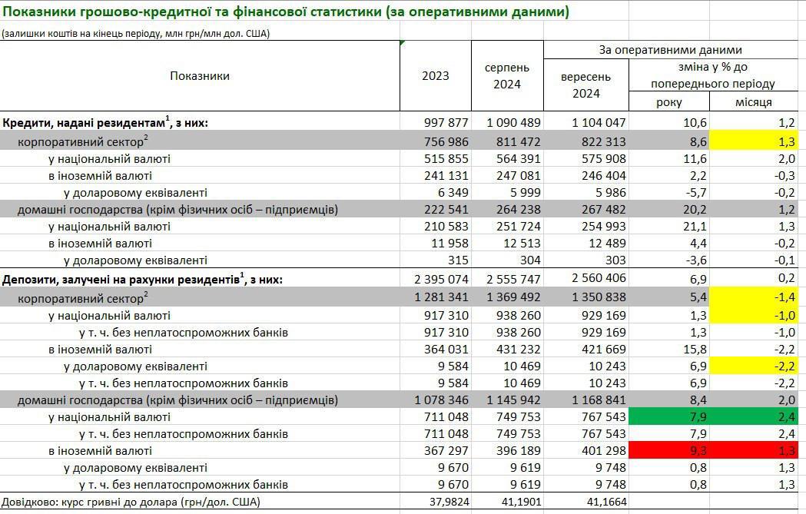Select the '2023' column header

click(436, 75)
